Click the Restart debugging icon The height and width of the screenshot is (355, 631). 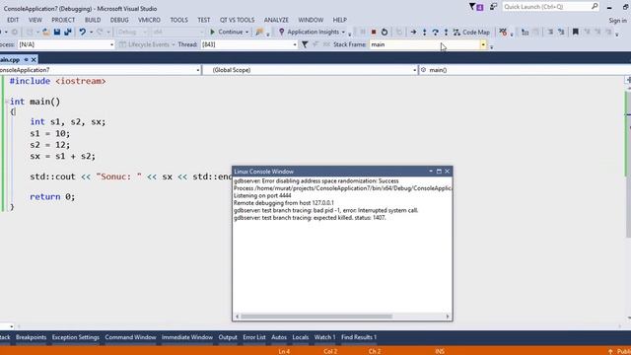click(x=385, y=32)
